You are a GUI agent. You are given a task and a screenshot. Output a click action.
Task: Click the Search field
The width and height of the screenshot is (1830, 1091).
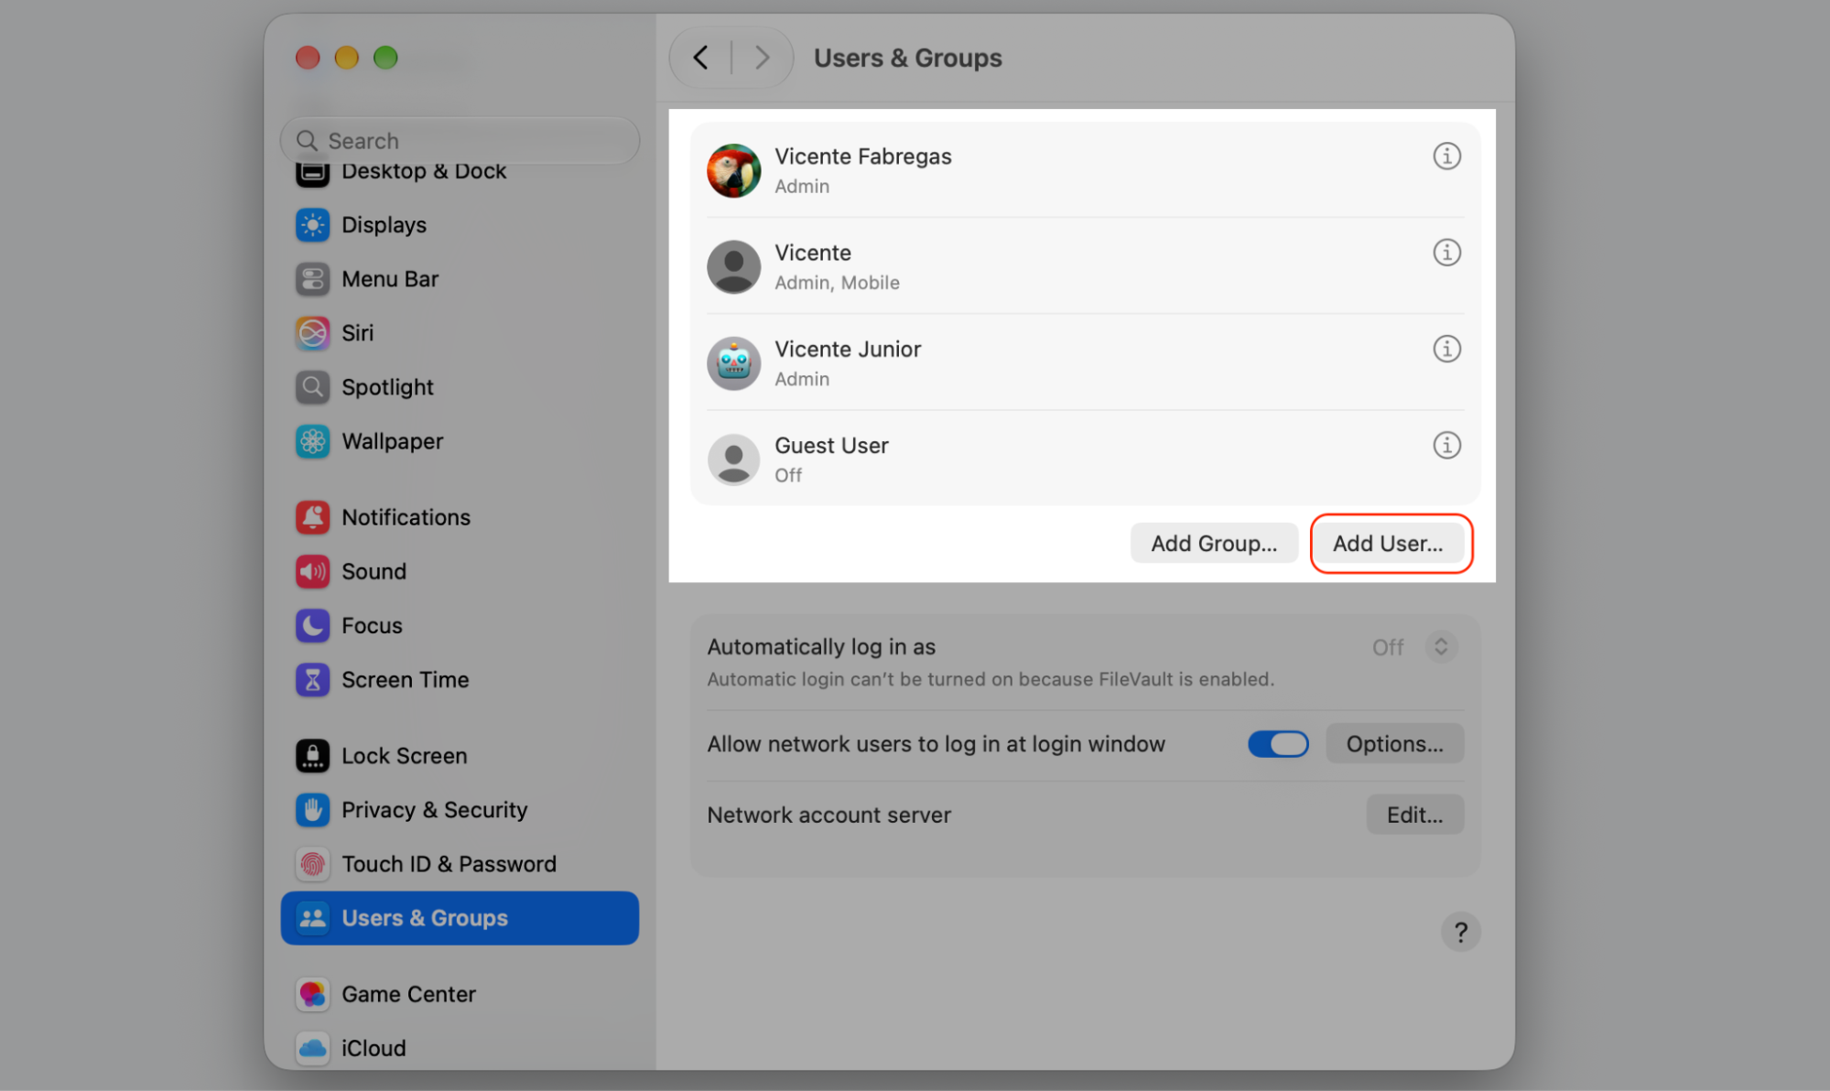[x=460, y=141]
